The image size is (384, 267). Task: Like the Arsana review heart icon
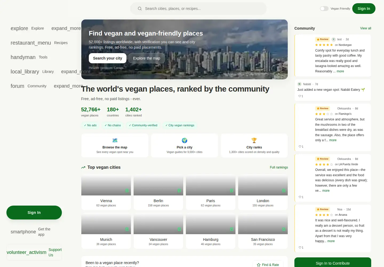point(300,248)
